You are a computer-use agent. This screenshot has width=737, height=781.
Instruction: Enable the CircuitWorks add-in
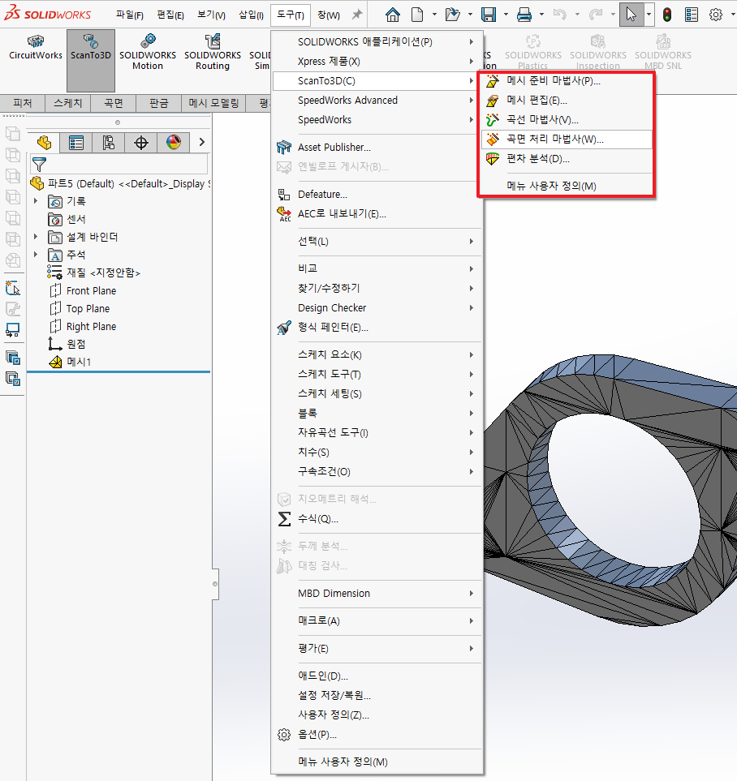(x=36, y=48)
